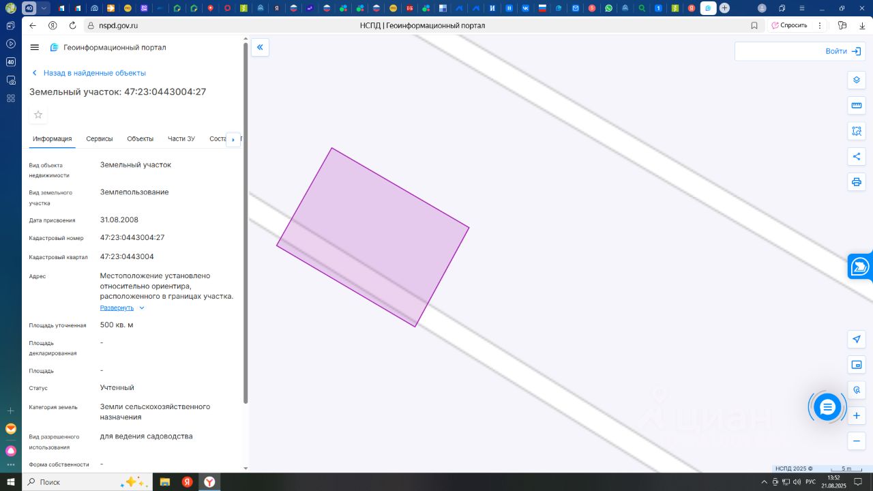Click the Windows taskbar search box
873x491 pixels.
(x=87, y=481)
